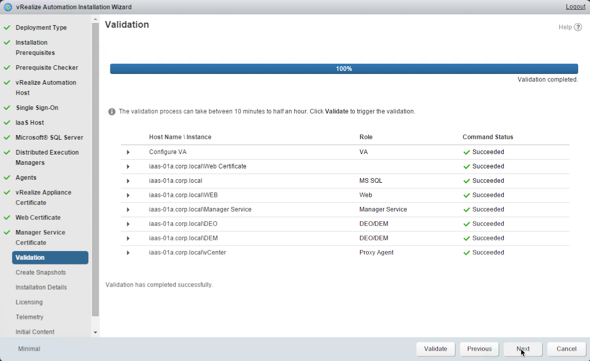The width and height of the screenshot is (590, 361).
Task: Click checkmark beside Installation Prerequisites step
Action: (x=7, y=43)
